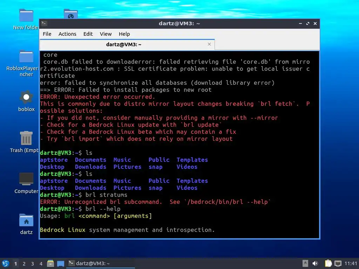Close the dartz@VM3 terminal tab

pos(209,44)
